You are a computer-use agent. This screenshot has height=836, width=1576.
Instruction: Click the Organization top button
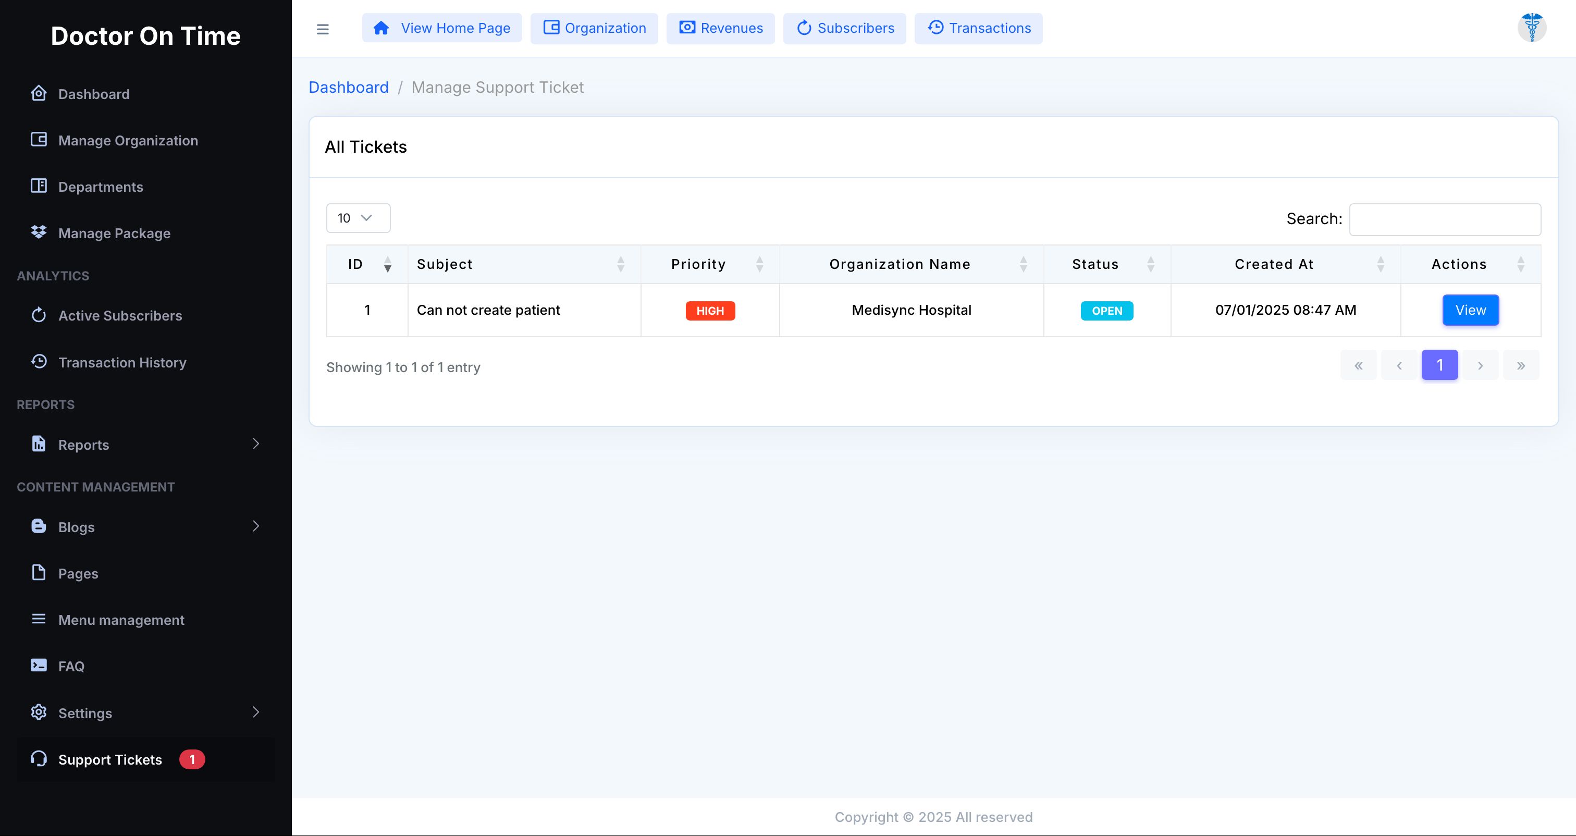pos(594,28)
